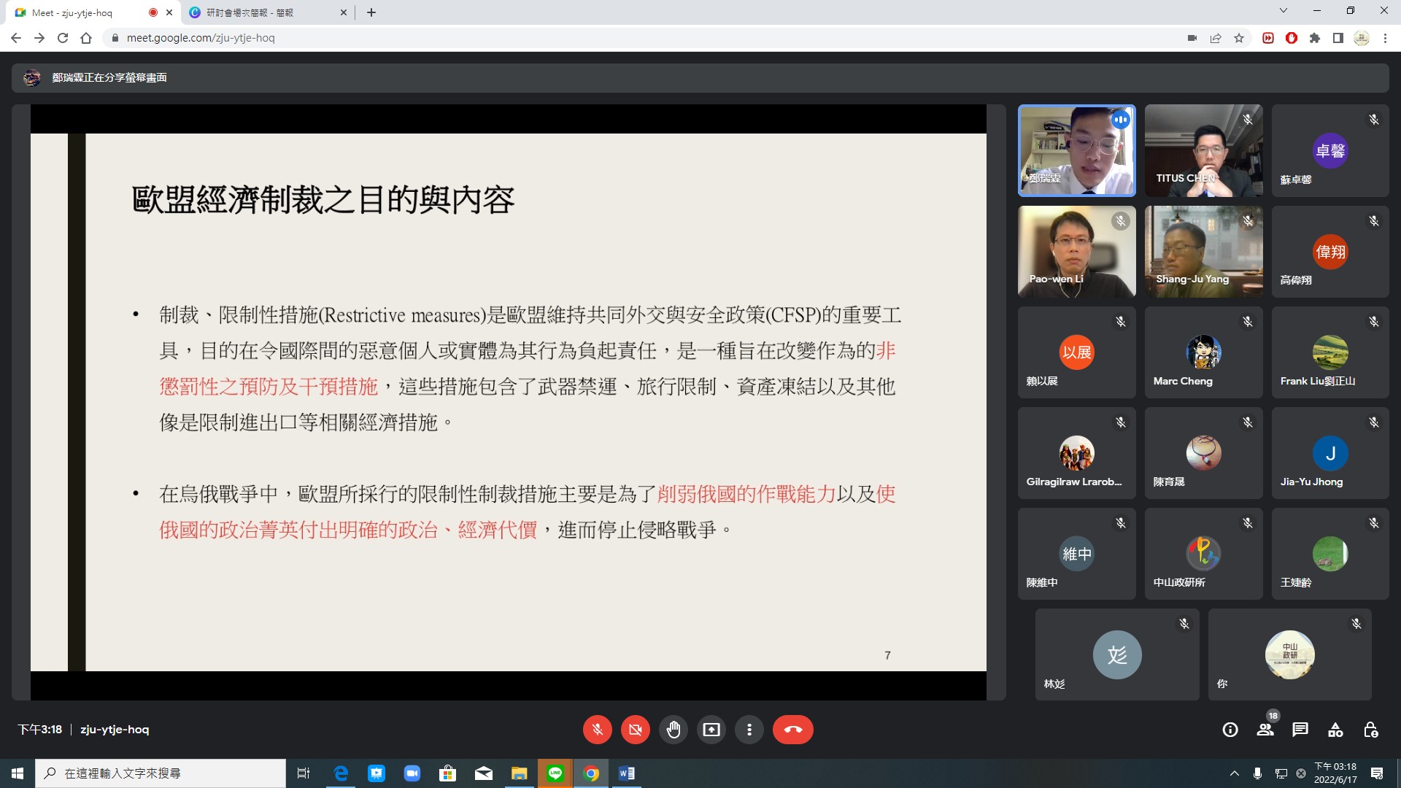Viewport: 1401px width, 788px height.
Task: Toggle the camera off button
Action: [x=635, y=730]
